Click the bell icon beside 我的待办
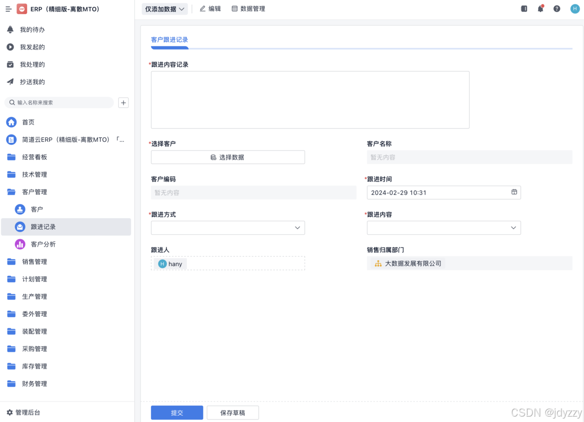The width and height of the screenshot is (584, 422). (10, 30)
